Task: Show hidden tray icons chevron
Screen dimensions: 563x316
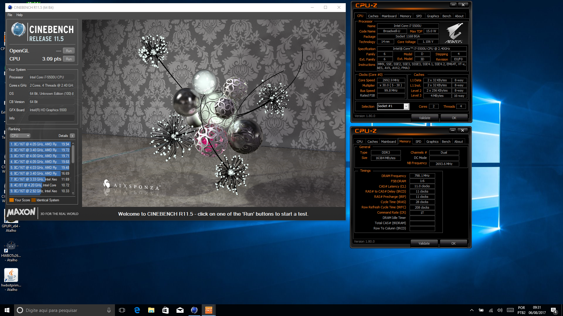Action: [x=472, y=310]
